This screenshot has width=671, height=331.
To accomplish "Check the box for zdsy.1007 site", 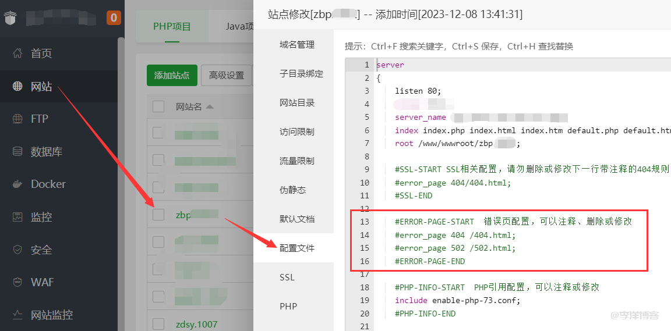I will (x=158, y=323).
